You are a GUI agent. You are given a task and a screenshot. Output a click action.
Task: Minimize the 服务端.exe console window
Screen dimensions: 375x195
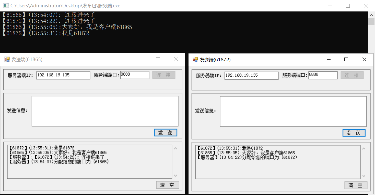coord(330,6)
